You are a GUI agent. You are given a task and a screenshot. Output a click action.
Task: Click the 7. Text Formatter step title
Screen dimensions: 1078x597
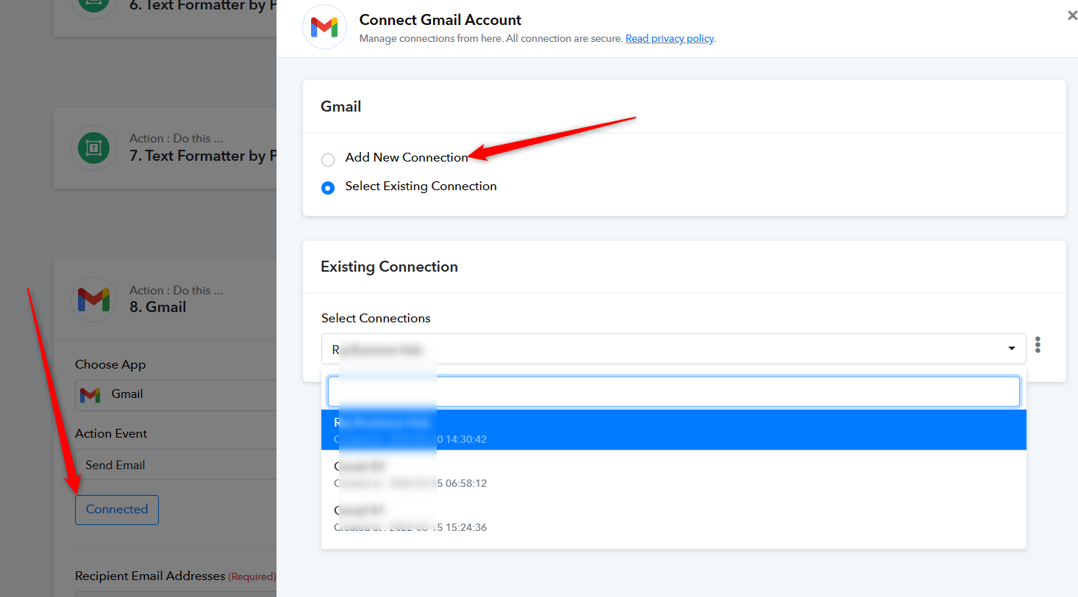coord(203,156)
